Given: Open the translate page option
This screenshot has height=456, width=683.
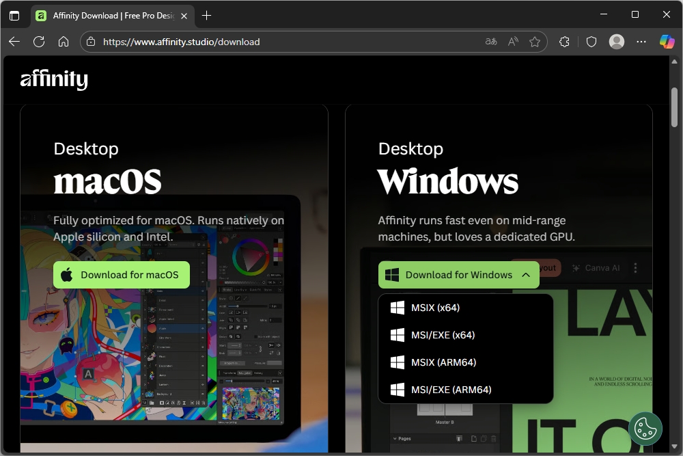Looking at the screenshot, I should tap(491, 42).
